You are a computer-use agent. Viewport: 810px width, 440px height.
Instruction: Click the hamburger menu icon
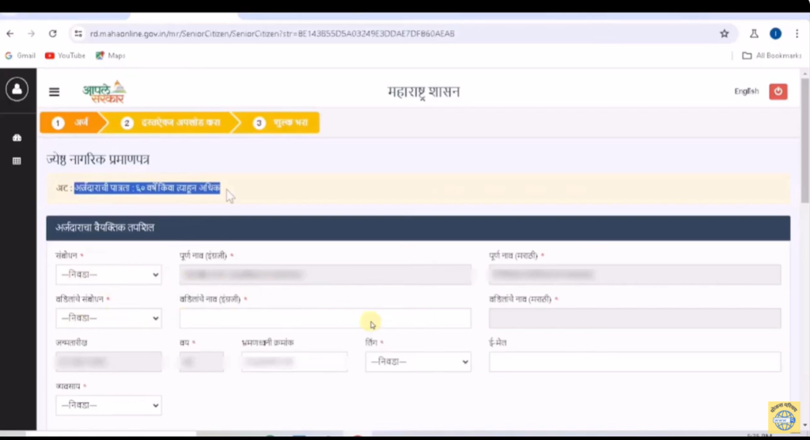coord(55,92)
